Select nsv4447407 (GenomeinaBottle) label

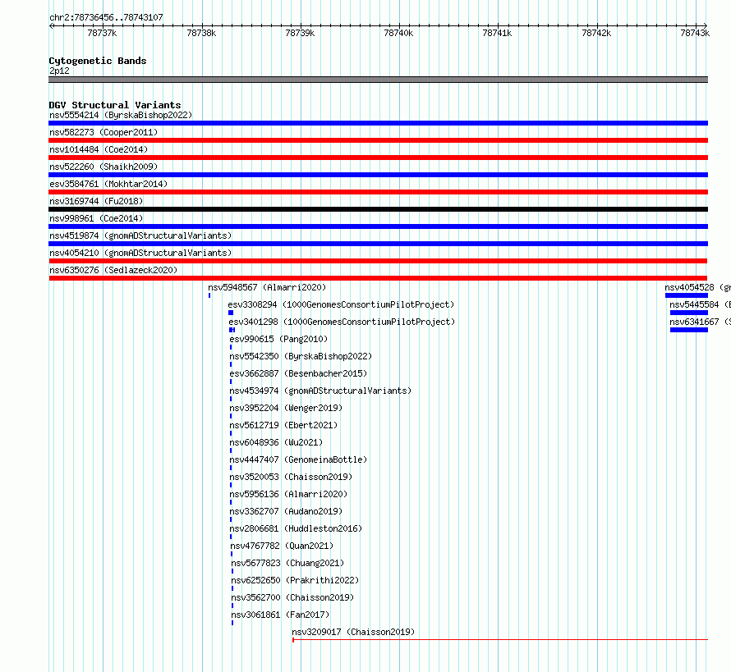coord(298,459)
